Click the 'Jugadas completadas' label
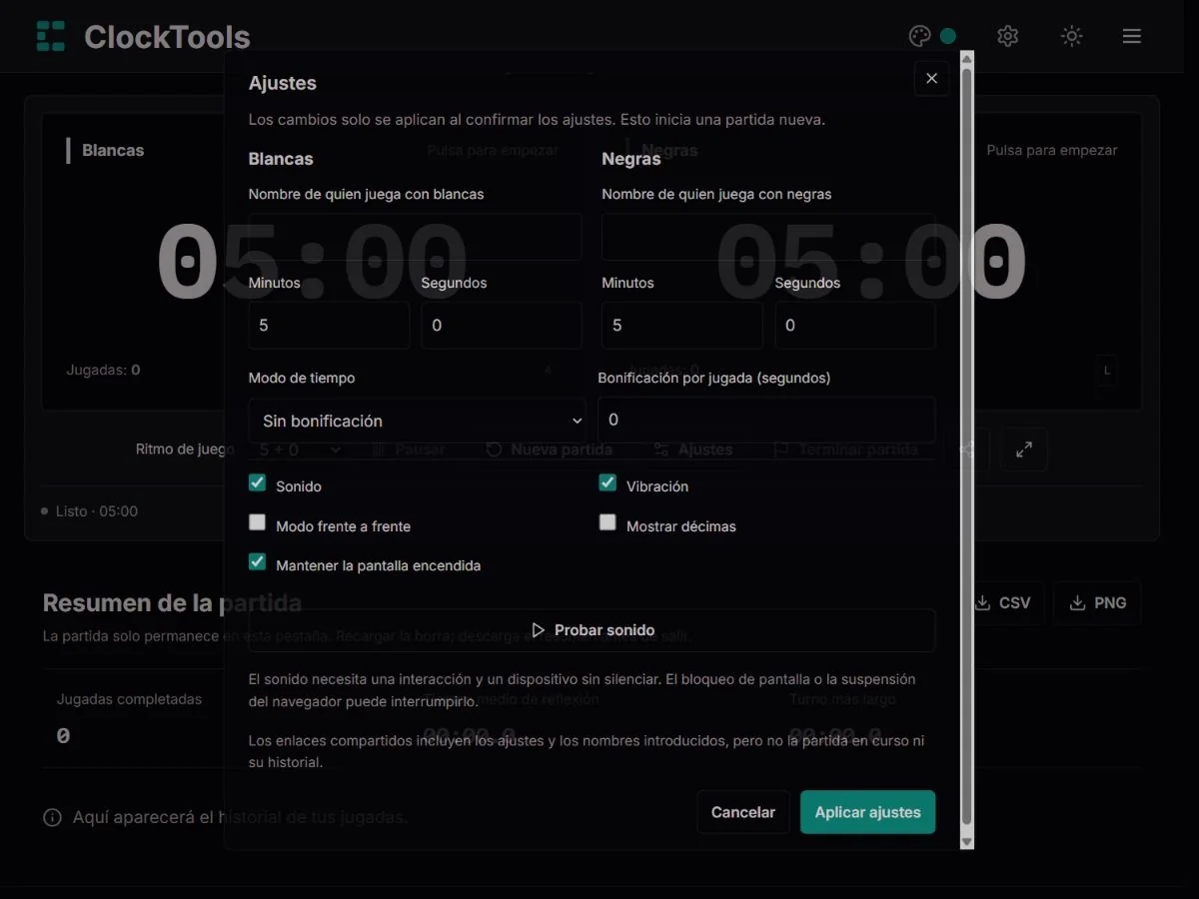 pyautogui.click(x=129, y=699)
